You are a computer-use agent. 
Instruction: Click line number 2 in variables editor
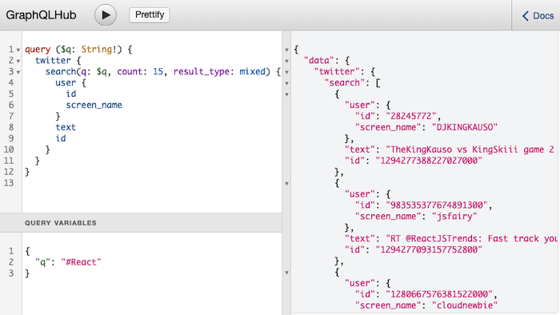click(11, 262)
